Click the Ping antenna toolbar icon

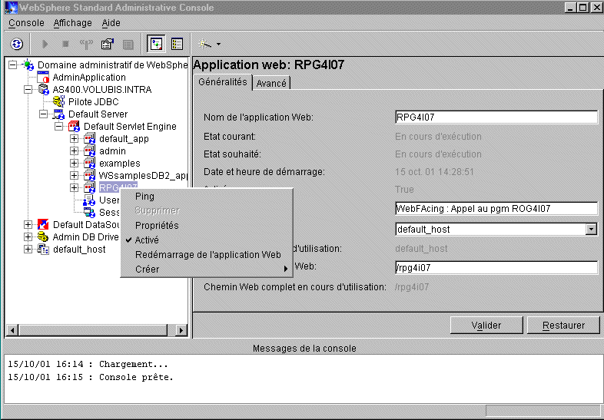[x=86, y=45]
